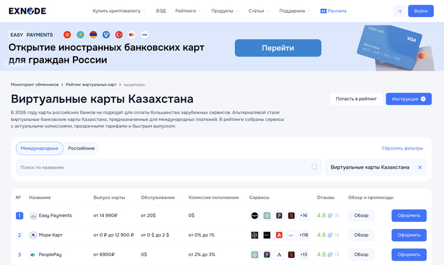Viewport: 444px width, 265px height.
Task: Click the Войти button
Action: click(421, 11)
